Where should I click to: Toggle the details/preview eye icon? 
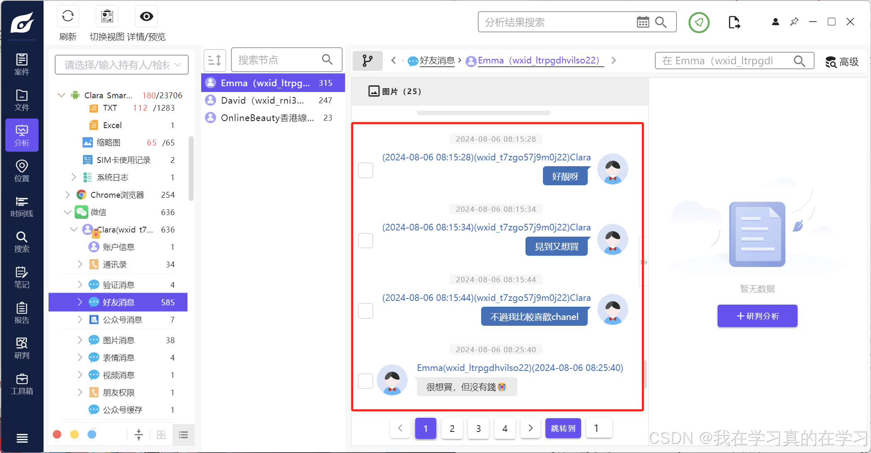coord(146,17)
